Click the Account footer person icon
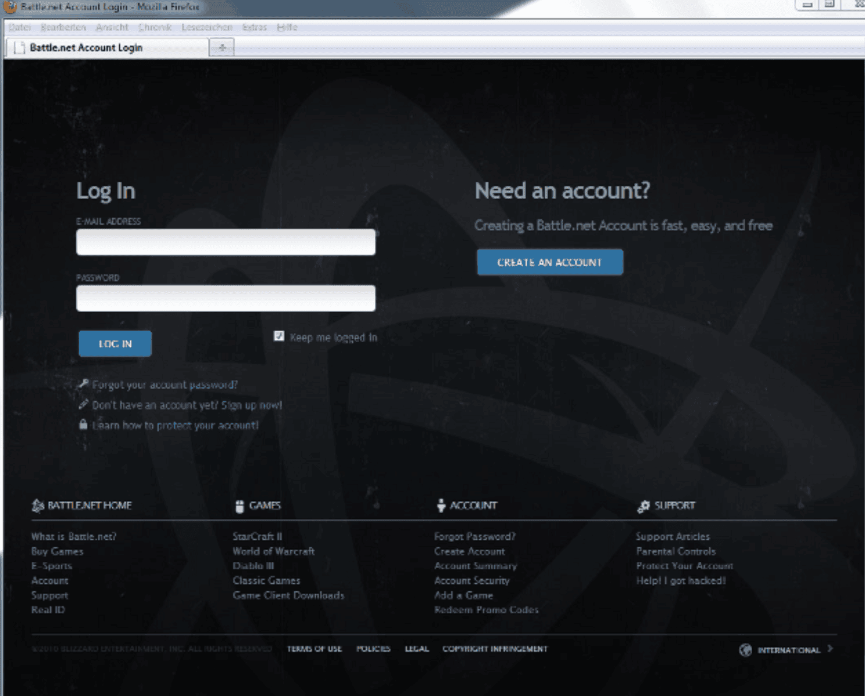865x696 pixels. (441, 505)
